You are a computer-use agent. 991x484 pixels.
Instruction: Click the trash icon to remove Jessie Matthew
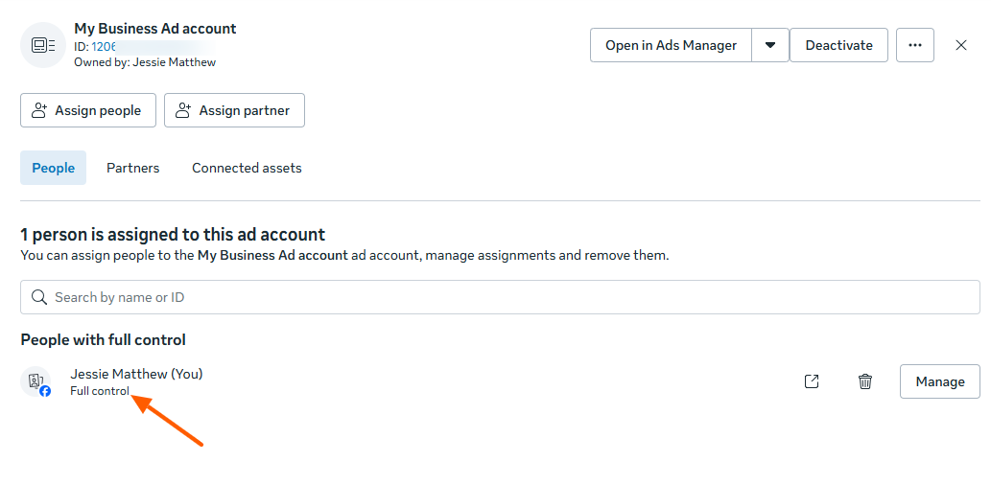[865, 381]
